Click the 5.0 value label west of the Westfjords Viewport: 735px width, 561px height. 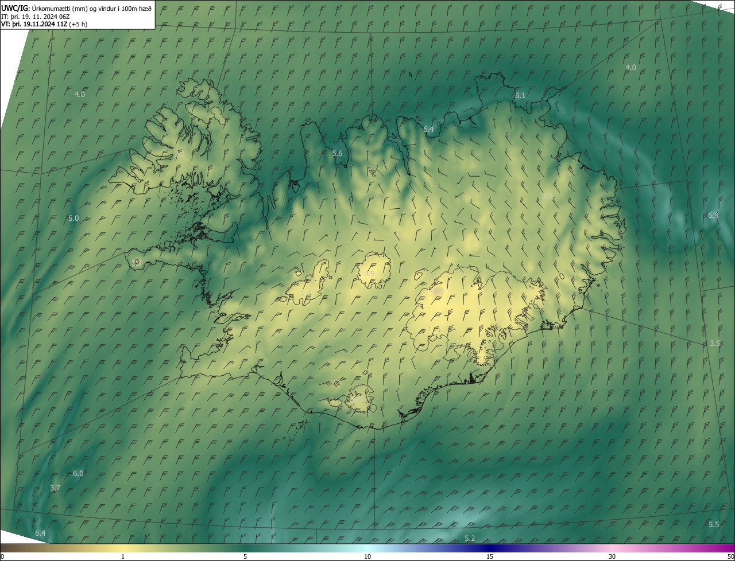[73, 219]
